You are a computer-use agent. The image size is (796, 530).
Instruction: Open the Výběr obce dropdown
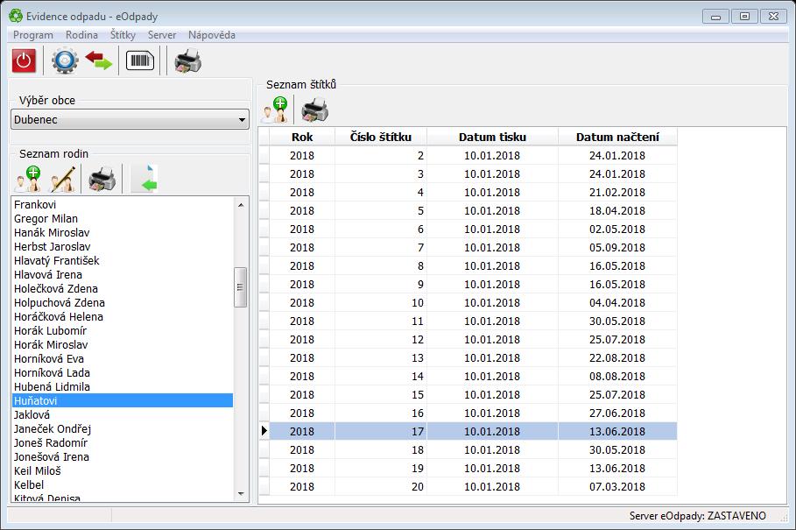click(x=130, y=120)
